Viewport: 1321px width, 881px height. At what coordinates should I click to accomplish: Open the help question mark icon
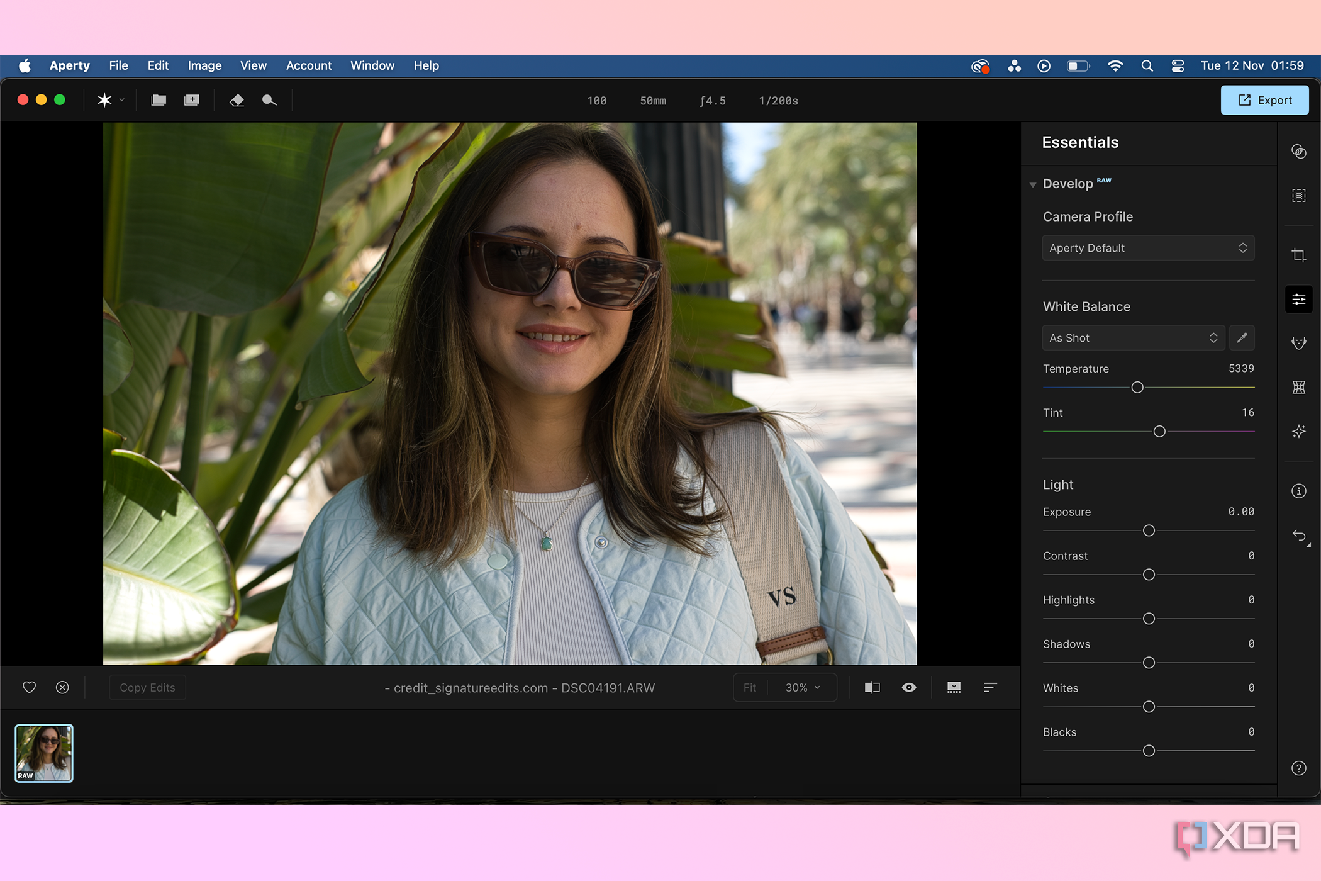(1298, 768)
